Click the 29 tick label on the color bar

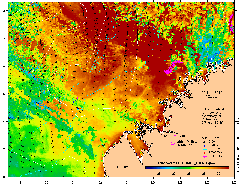204,174
